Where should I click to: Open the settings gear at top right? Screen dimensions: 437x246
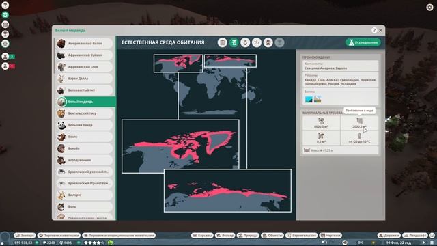[x=429, y=7]
